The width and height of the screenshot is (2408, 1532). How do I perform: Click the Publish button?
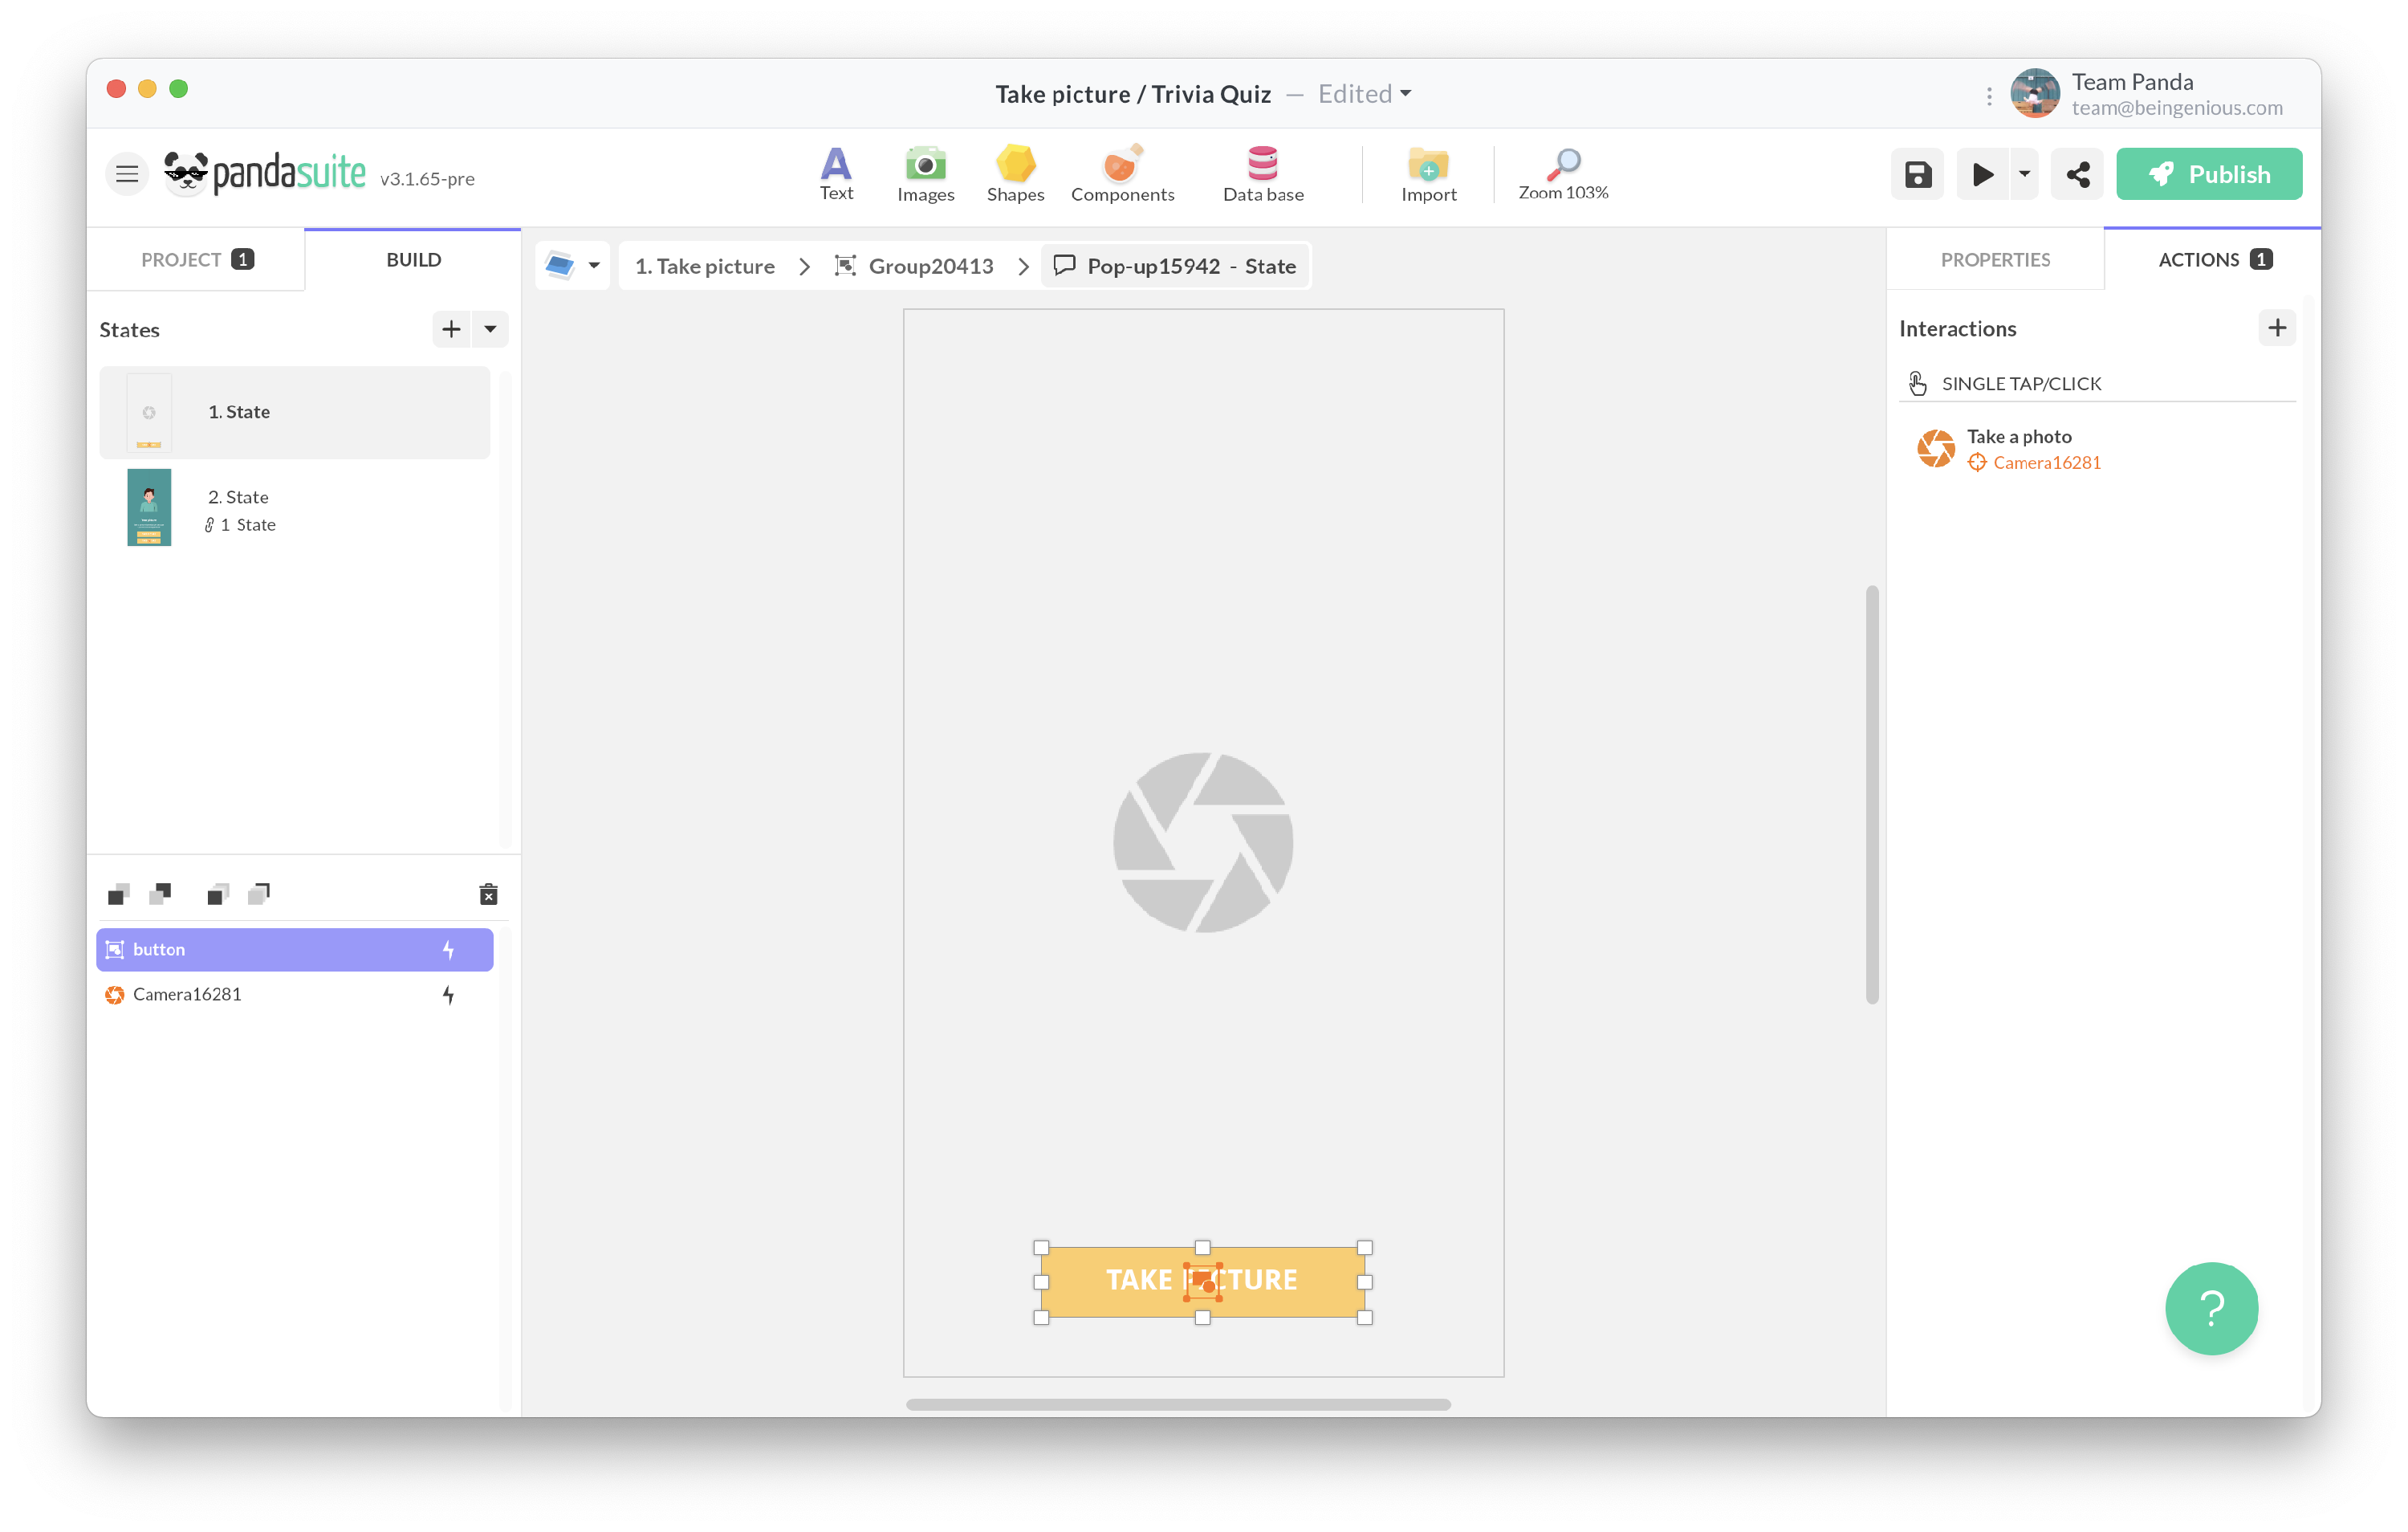coord(2209,175)
